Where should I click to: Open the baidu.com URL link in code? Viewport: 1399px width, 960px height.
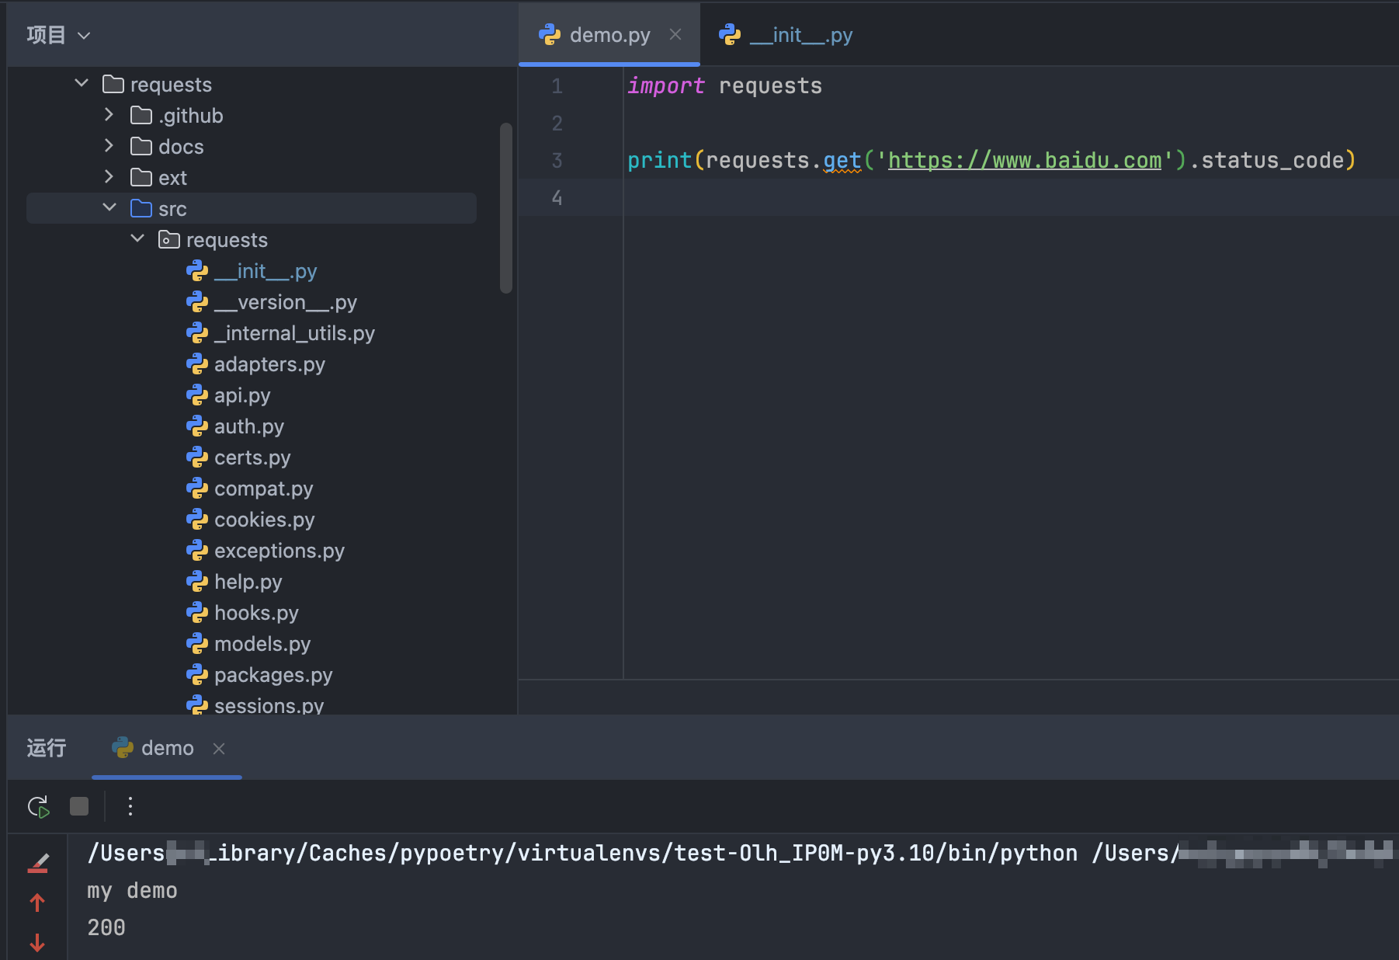[1024, 161]
